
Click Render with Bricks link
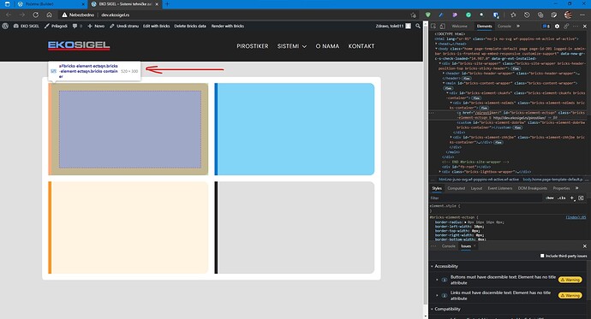[228, 26]
